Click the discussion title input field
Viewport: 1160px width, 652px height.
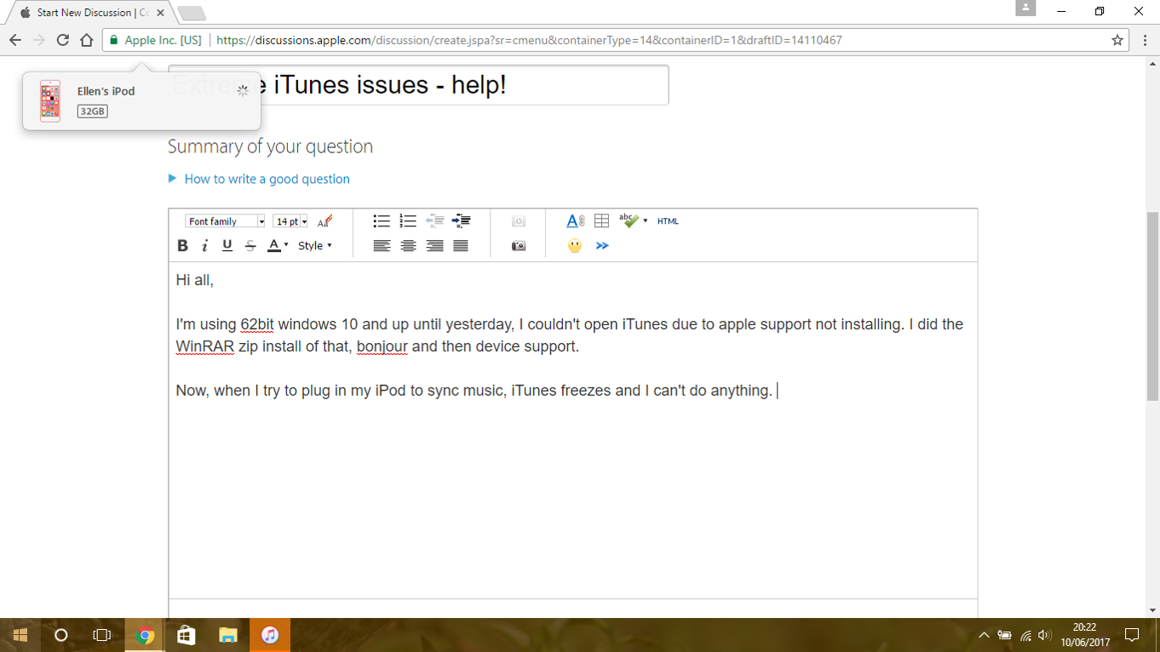point(418,85)
